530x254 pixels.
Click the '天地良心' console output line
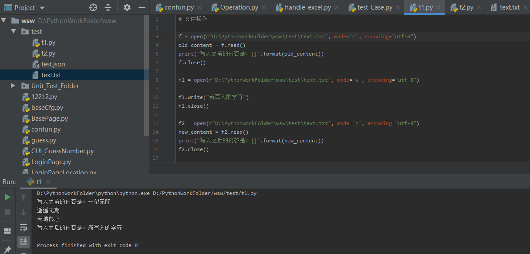coord(48,219)
